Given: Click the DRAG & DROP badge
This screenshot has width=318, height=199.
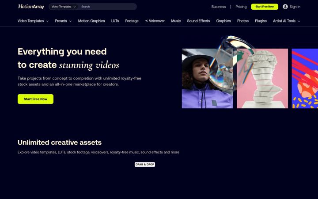Looking at the screenshot, I should click(x=145, y=165).
